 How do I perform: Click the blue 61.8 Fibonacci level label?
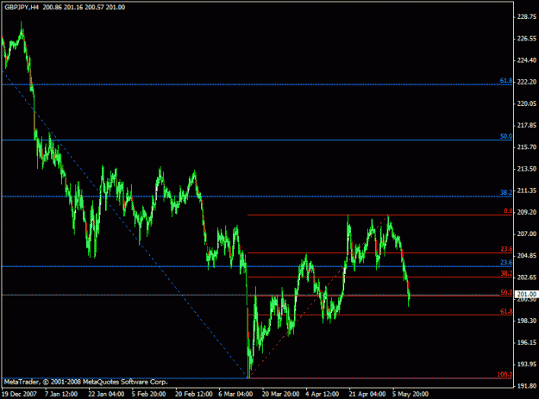pos(506,81)
